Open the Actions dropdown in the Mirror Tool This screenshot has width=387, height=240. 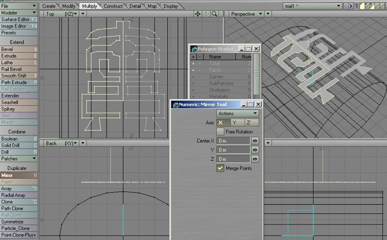(x=237, y=113)
